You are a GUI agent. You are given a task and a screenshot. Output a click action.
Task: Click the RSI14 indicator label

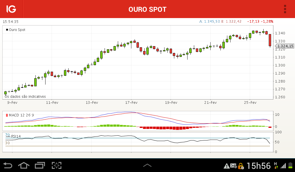[x=16, y=136]
